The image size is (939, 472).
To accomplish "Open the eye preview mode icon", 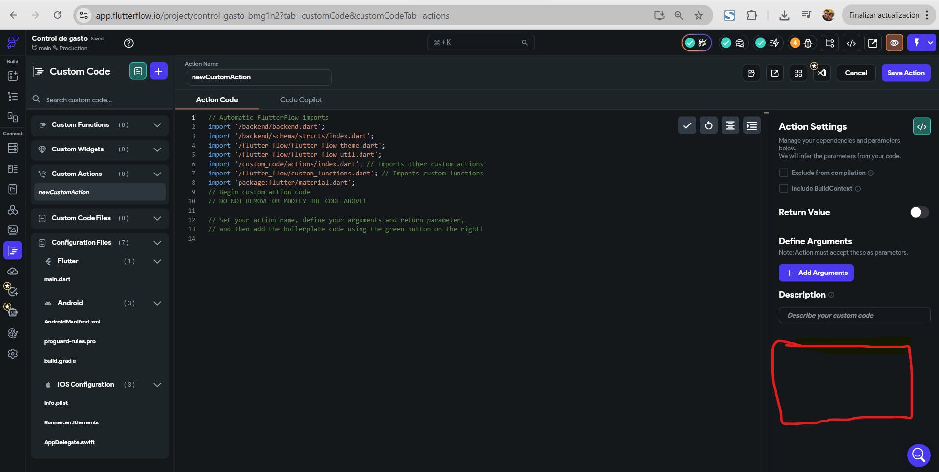I will pos(894,43).
